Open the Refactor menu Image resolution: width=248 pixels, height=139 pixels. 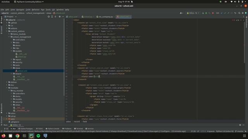(x=36, y=10)
